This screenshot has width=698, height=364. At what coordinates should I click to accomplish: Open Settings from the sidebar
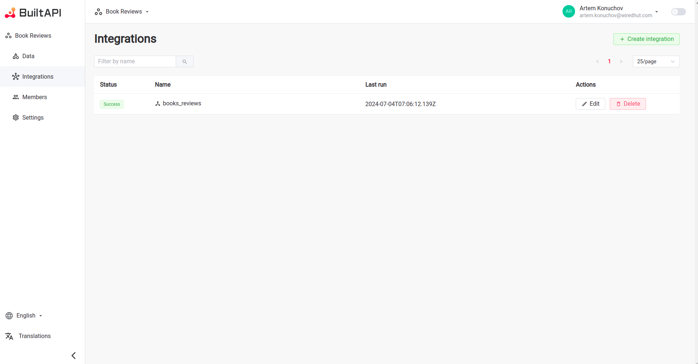(42, 117)
